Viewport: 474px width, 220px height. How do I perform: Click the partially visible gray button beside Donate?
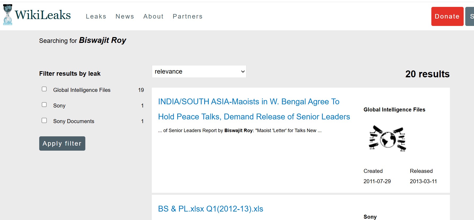pyautogui.click(x=470, y=16)
